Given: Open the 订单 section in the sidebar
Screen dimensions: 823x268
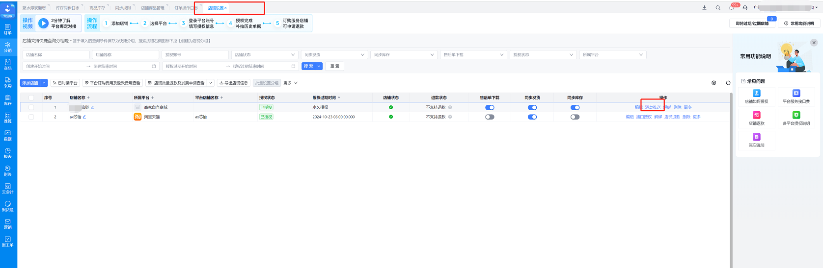Looking at the screenshot, I should (x=7, y=29).
